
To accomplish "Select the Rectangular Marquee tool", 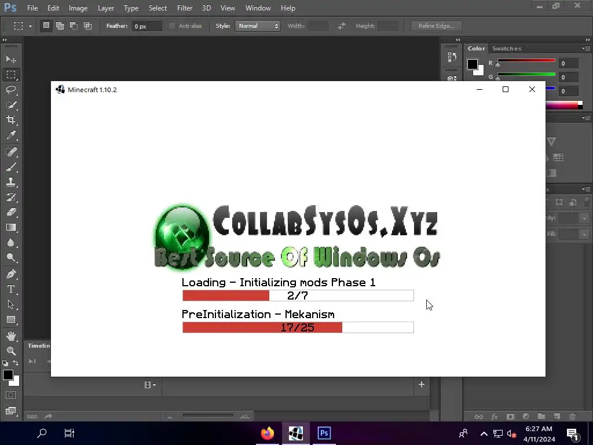I will 11,75.
